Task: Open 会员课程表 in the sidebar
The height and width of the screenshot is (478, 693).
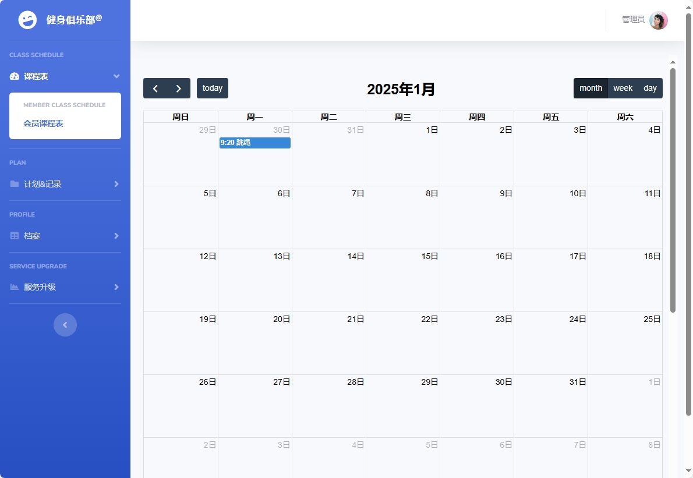Action: pos(43,123)
